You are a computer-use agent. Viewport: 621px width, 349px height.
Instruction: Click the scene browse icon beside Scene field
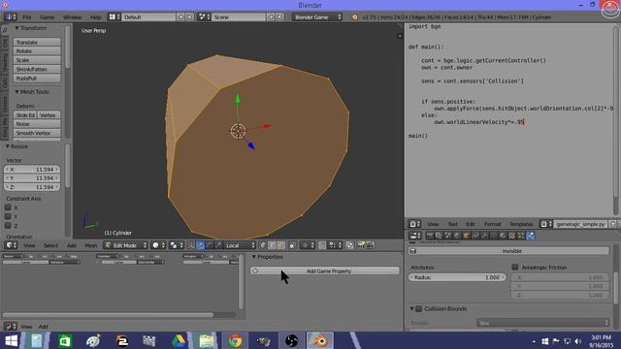click(x=204, y=17)
